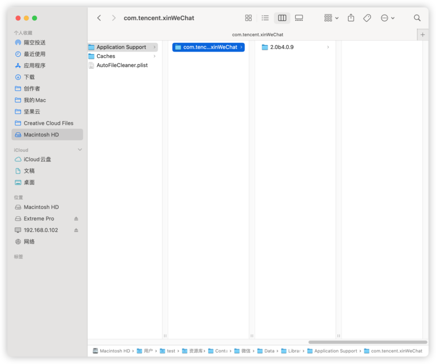Click the Librar… path bar item
This screenshot has height=364, width=436.
point(291,351)
